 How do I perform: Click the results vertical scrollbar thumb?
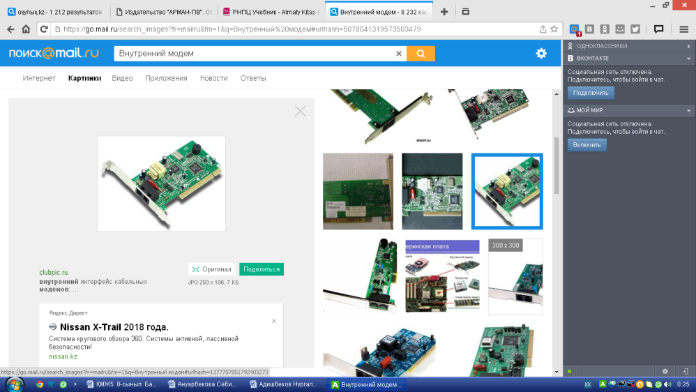tap(557, 165)
